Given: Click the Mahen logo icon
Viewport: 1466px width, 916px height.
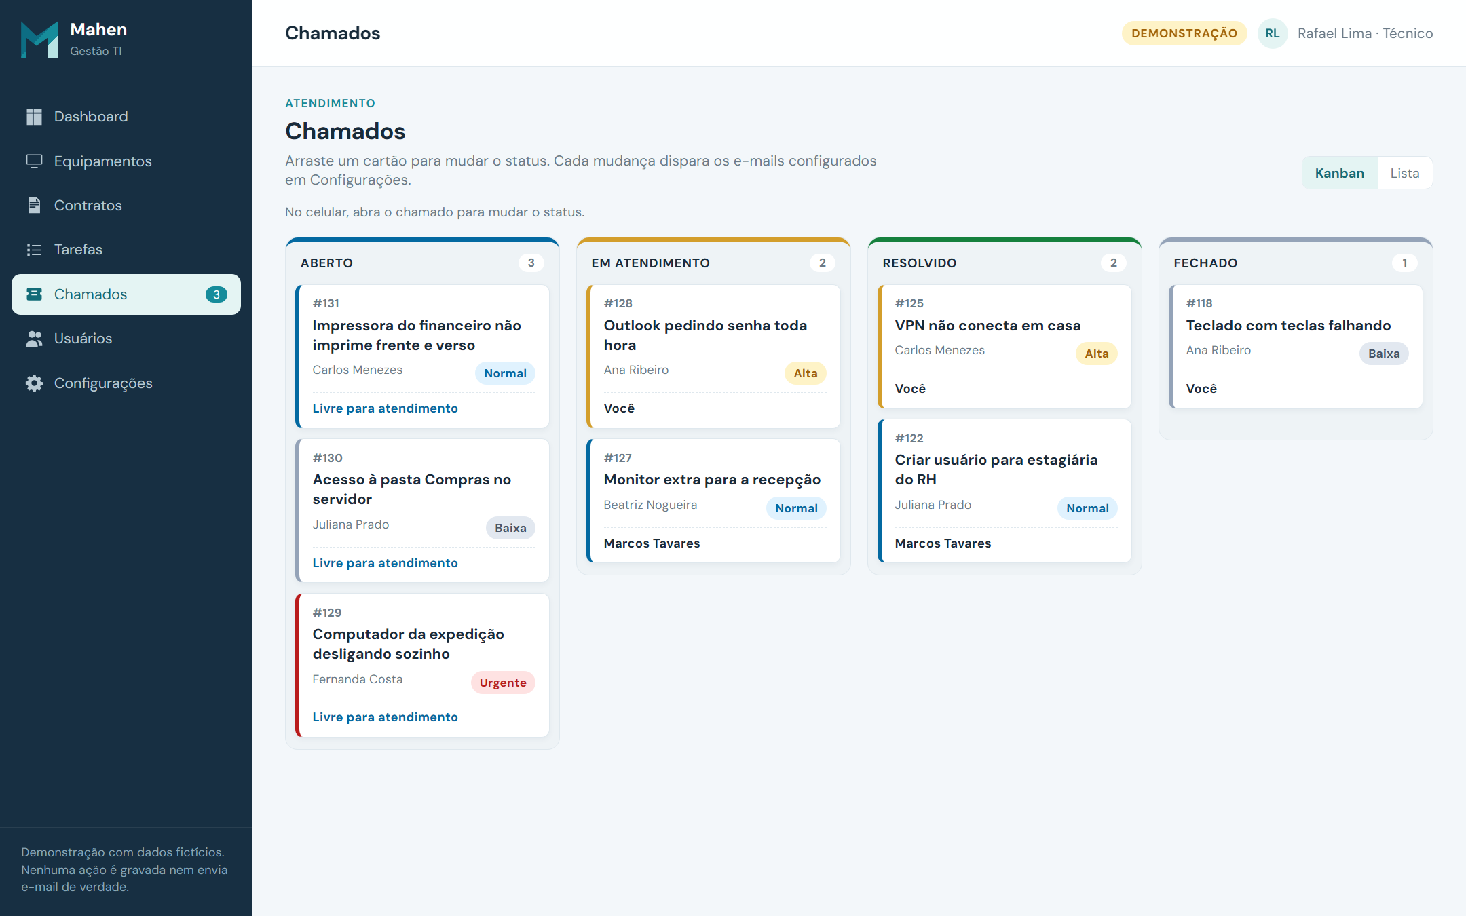Looking at the screenshot, I should tap(39, 39).
